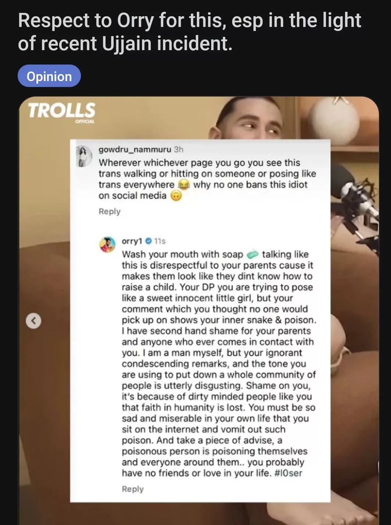Tap the upside-down smiley emoji
This screenshot has width=391, height=525.
pos(176,196)
